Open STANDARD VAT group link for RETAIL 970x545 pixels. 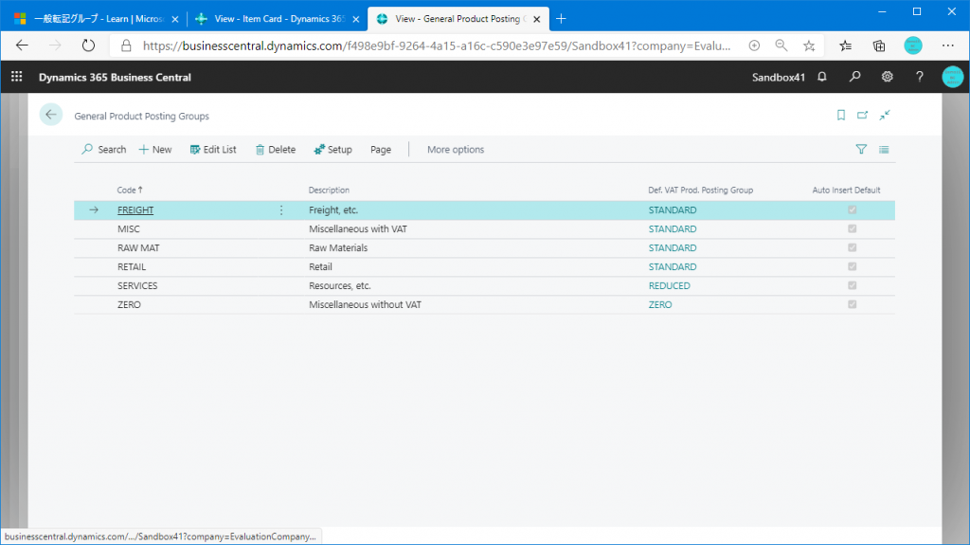click(x=673, y=266)
